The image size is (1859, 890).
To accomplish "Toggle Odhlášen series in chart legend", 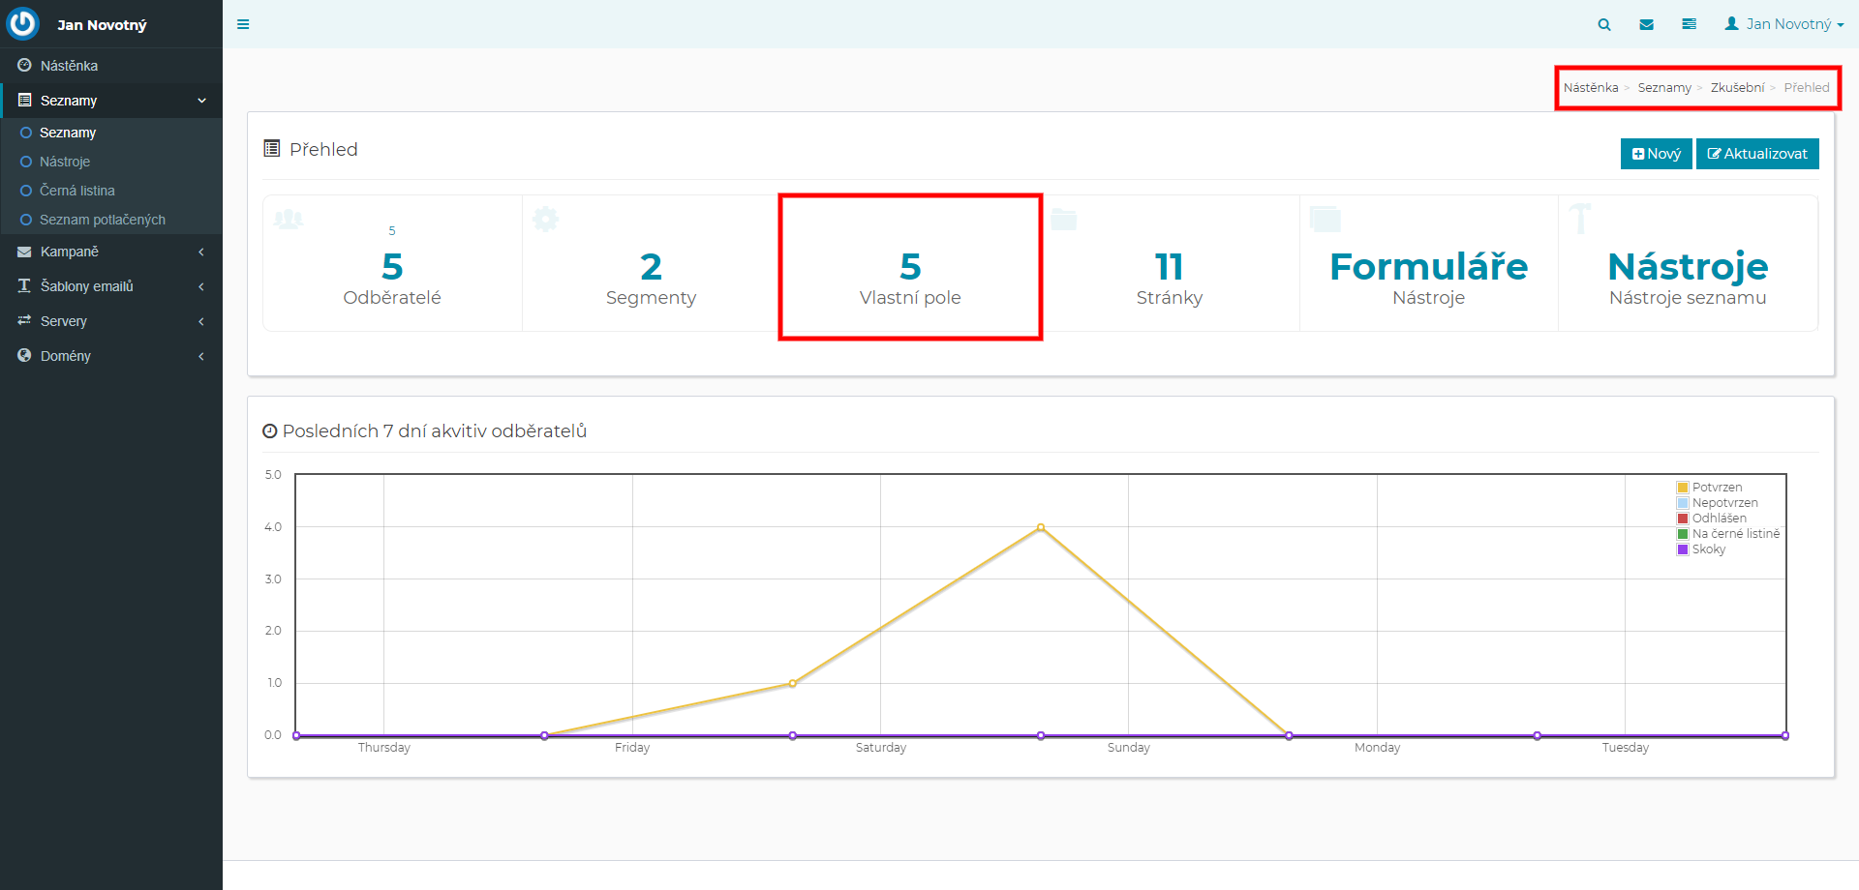I will point(1719,519).
